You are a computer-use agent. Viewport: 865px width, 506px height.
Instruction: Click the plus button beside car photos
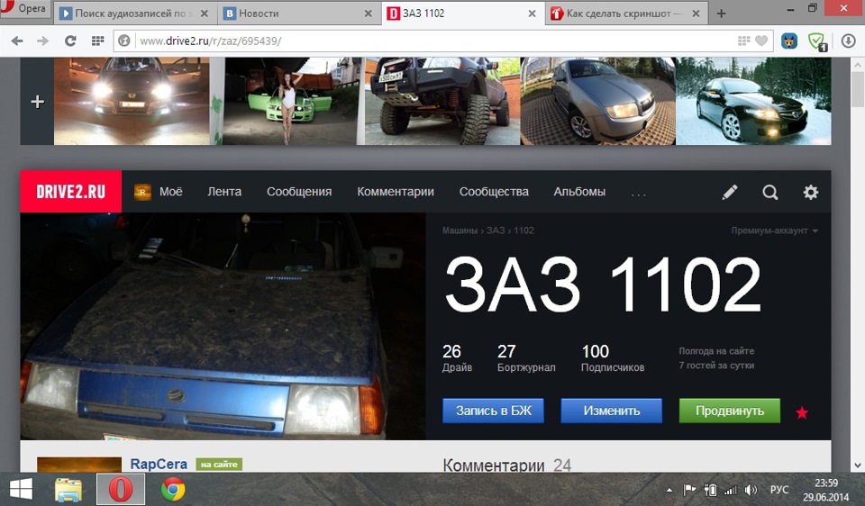click(38, 102)
